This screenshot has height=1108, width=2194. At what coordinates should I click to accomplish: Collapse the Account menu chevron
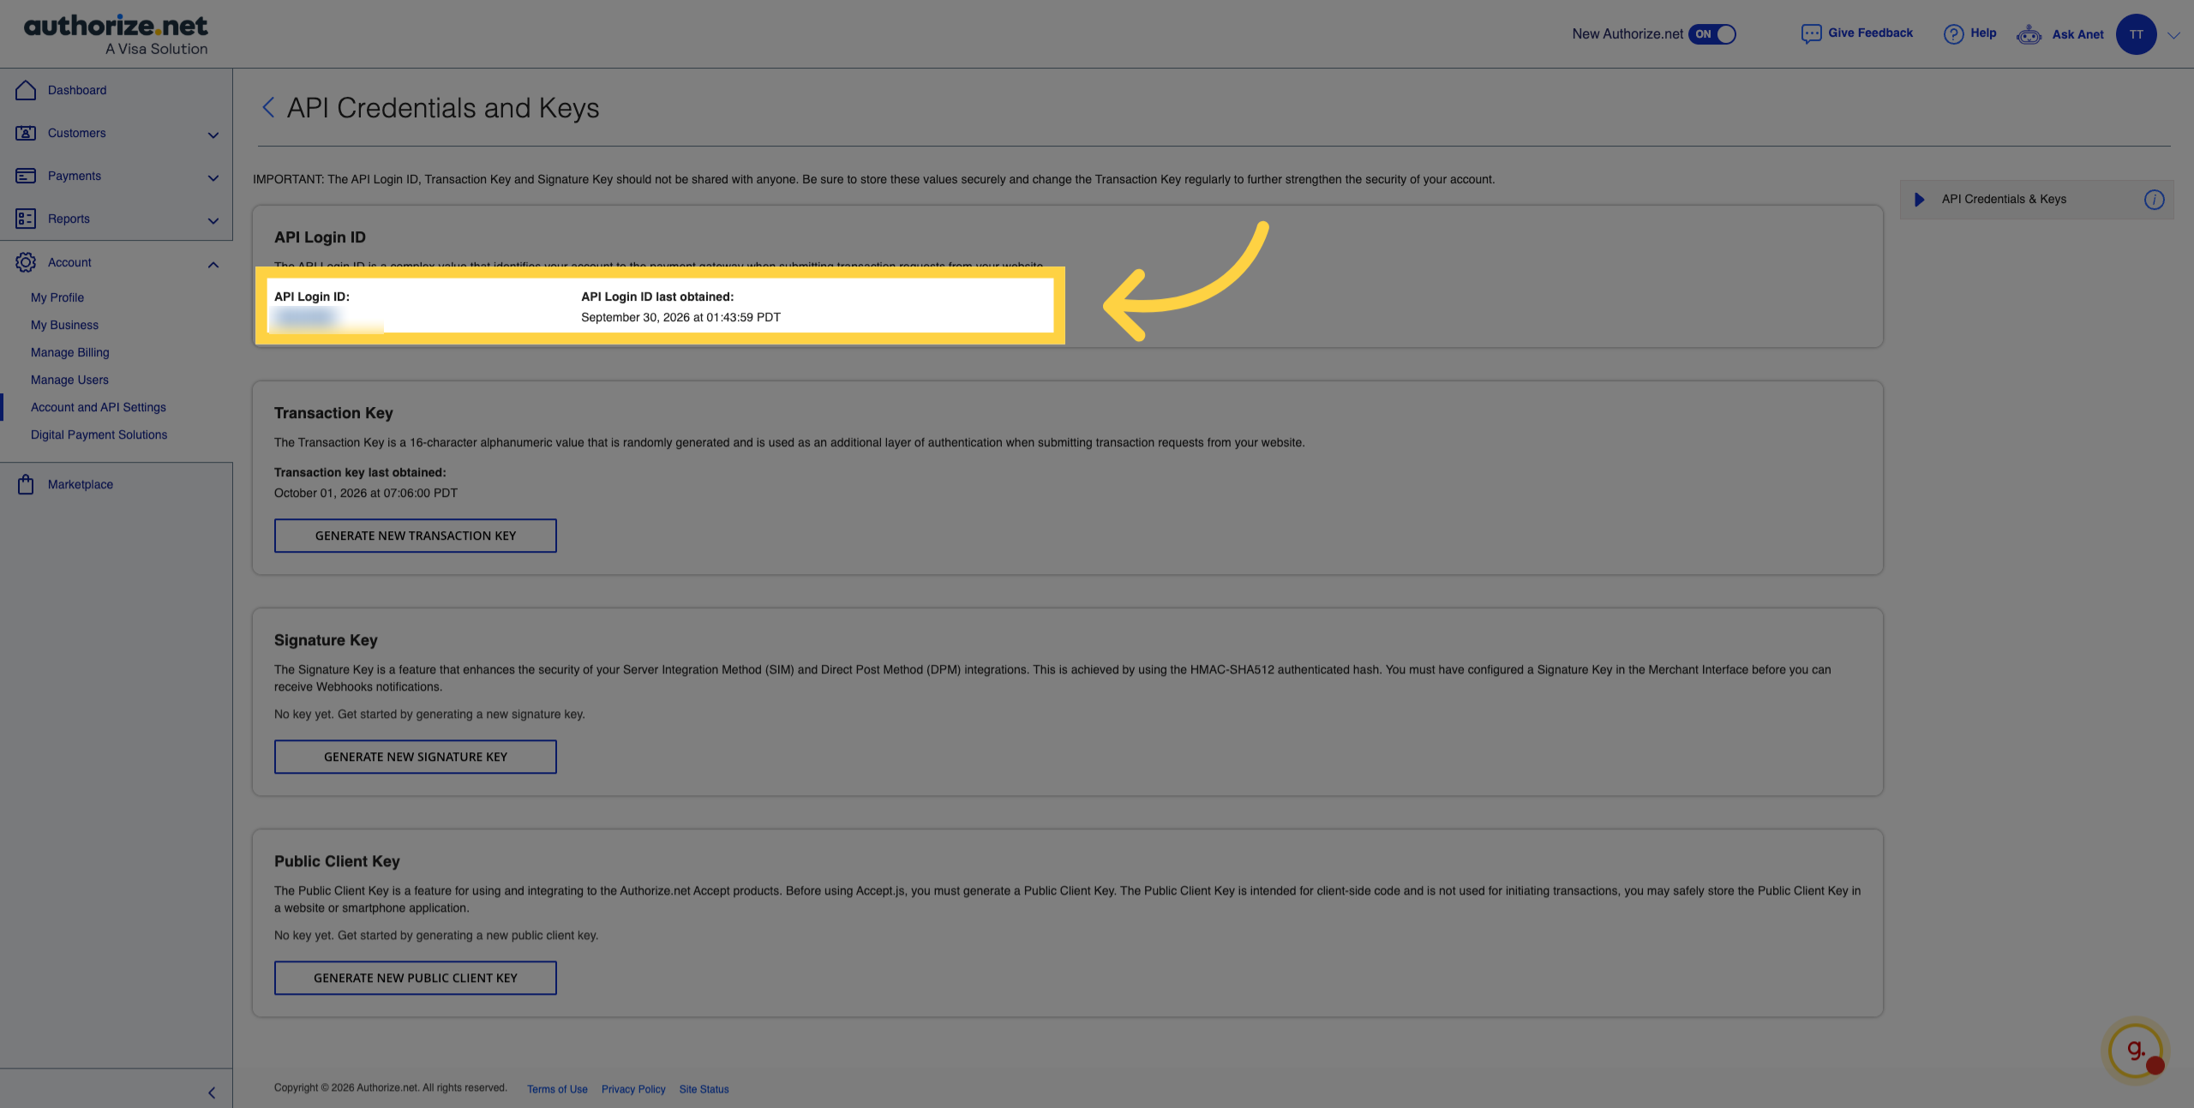(x=213, y=264)
